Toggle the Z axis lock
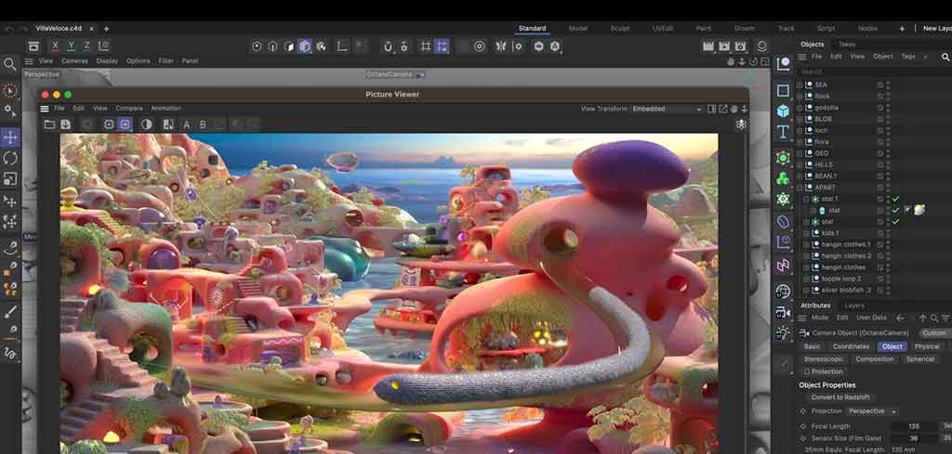The width and height of the screenshot is (952, 454). pos(86,46)
